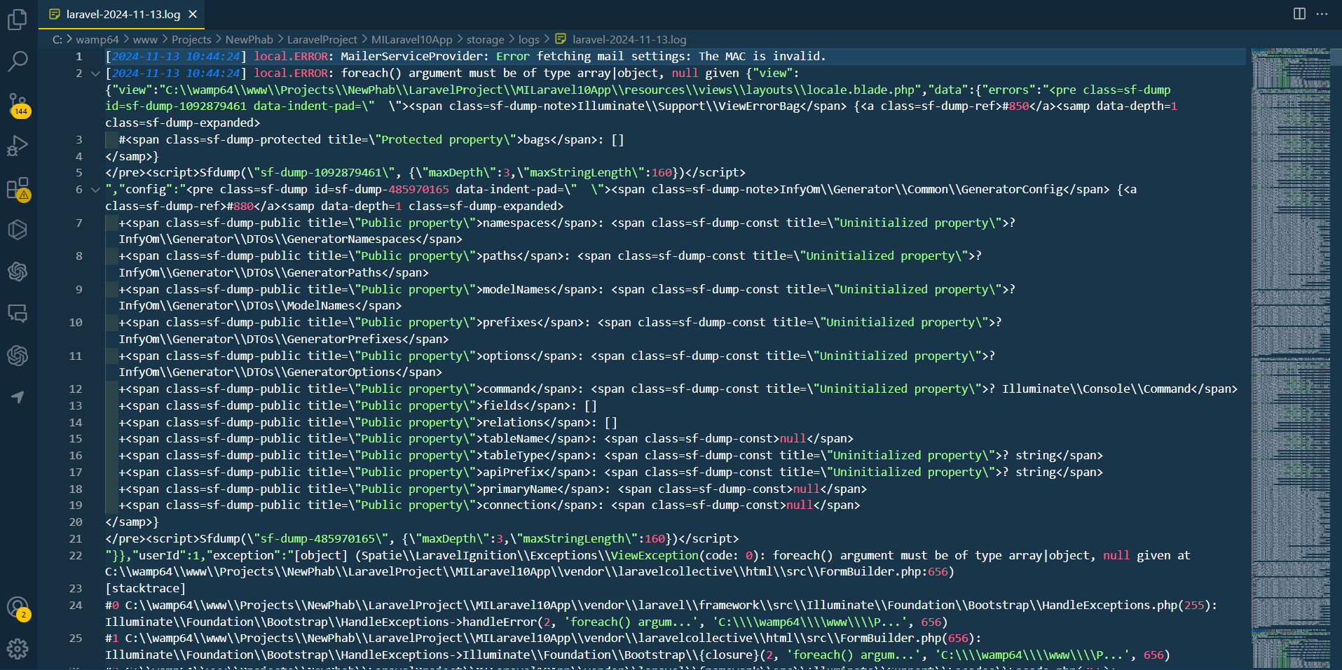Click the www breadcrumb segment
Viewport: 1342px width, 670px height.
click(145, 39)
